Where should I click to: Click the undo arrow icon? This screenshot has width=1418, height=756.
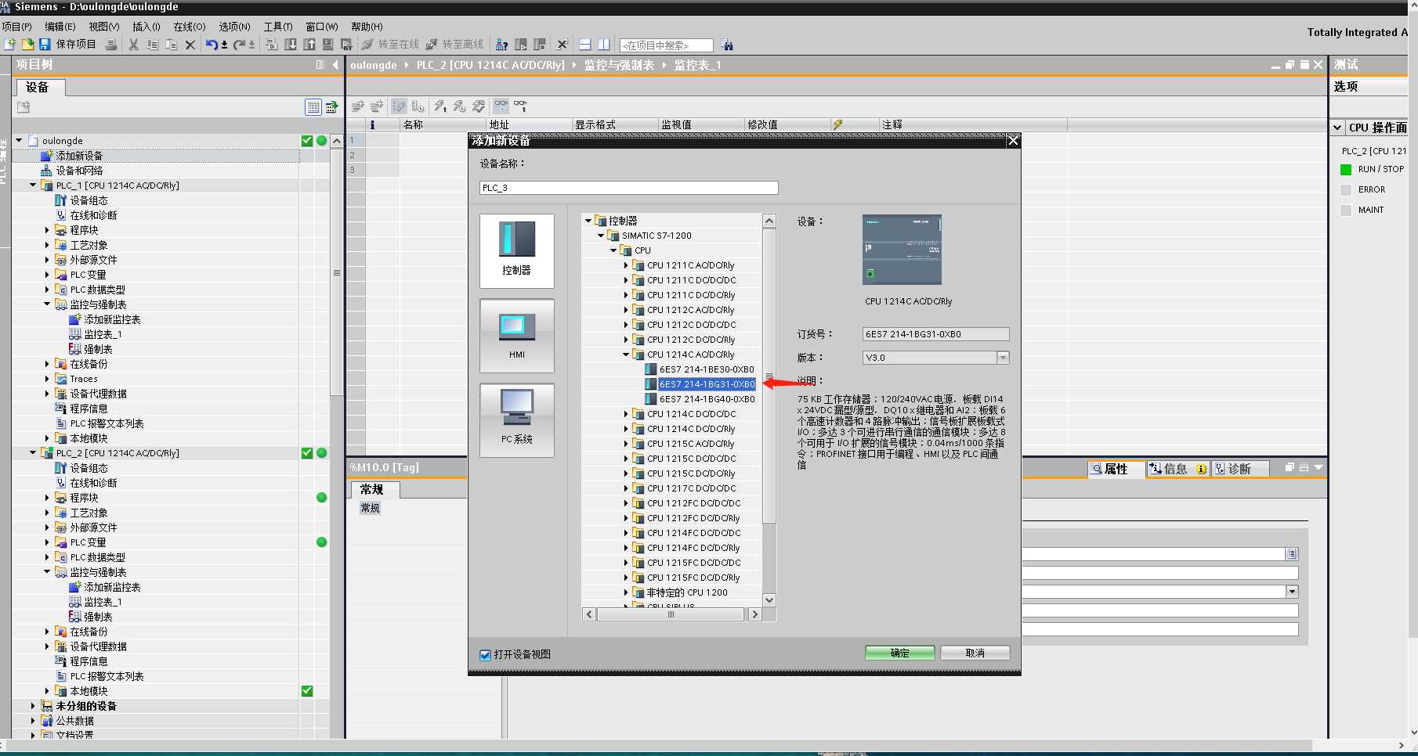[212, 45]
